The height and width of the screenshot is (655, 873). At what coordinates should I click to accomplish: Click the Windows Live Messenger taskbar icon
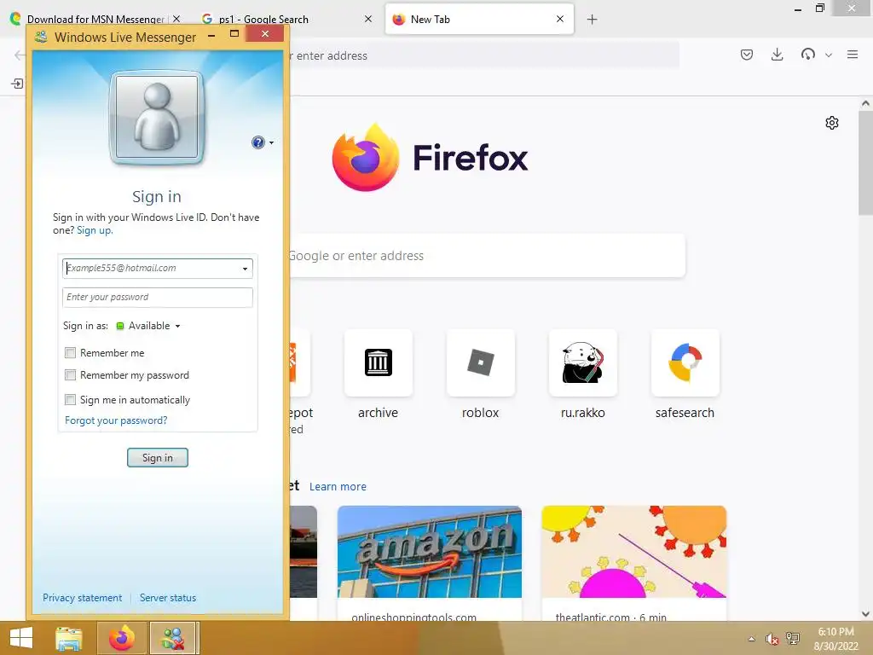173,638
